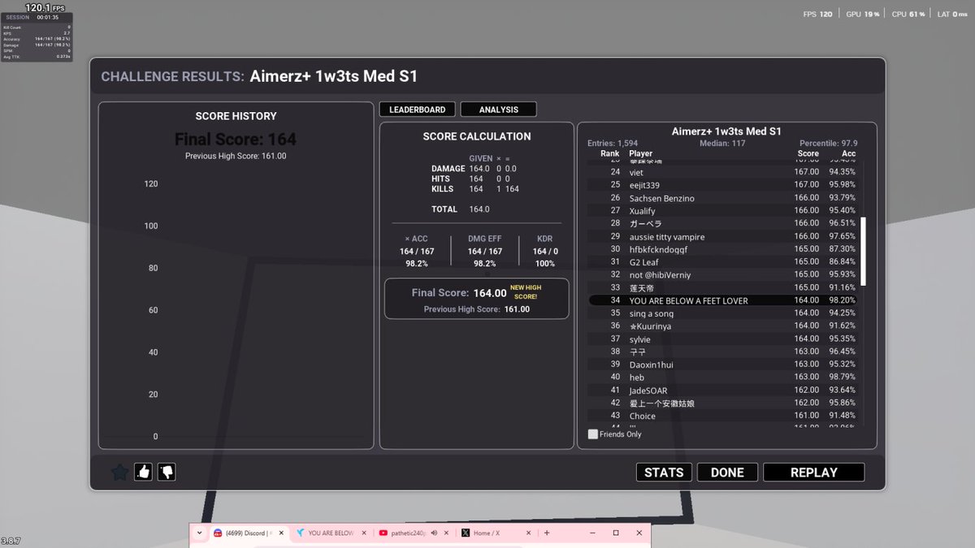975x548 pixels.
Task: Click the Discord favicon on first tab
Action: tap(218, 533)
